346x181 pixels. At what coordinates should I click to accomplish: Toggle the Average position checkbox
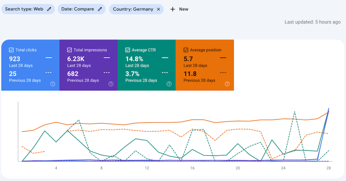(x=186, y=50)
